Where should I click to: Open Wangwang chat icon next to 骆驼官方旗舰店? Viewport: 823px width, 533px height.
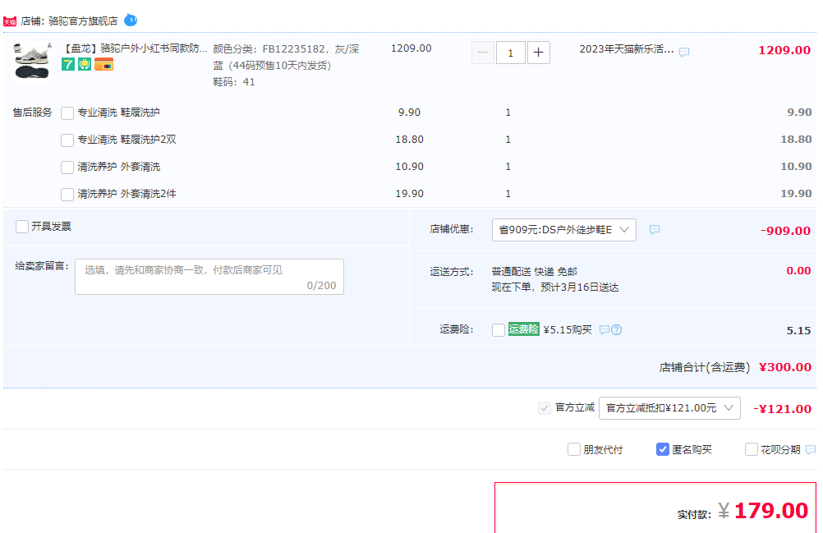(x=131, y=21)
